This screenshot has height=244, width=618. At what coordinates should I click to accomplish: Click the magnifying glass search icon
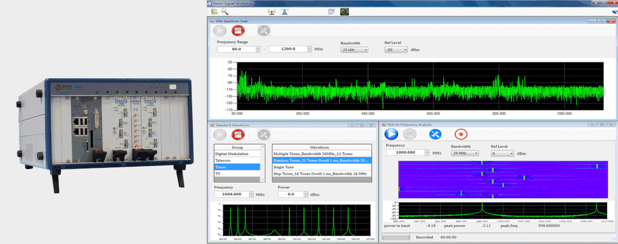(x=225, y=11)
